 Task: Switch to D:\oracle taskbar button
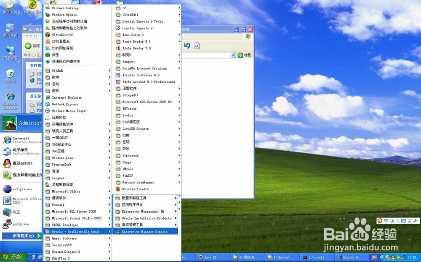click(x=316, y=257)
